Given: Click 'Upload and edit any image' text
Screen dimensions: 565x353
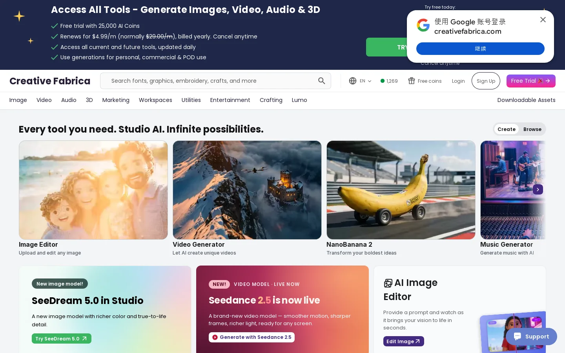Looking at the screenshot, I should [x=50, y=253].
